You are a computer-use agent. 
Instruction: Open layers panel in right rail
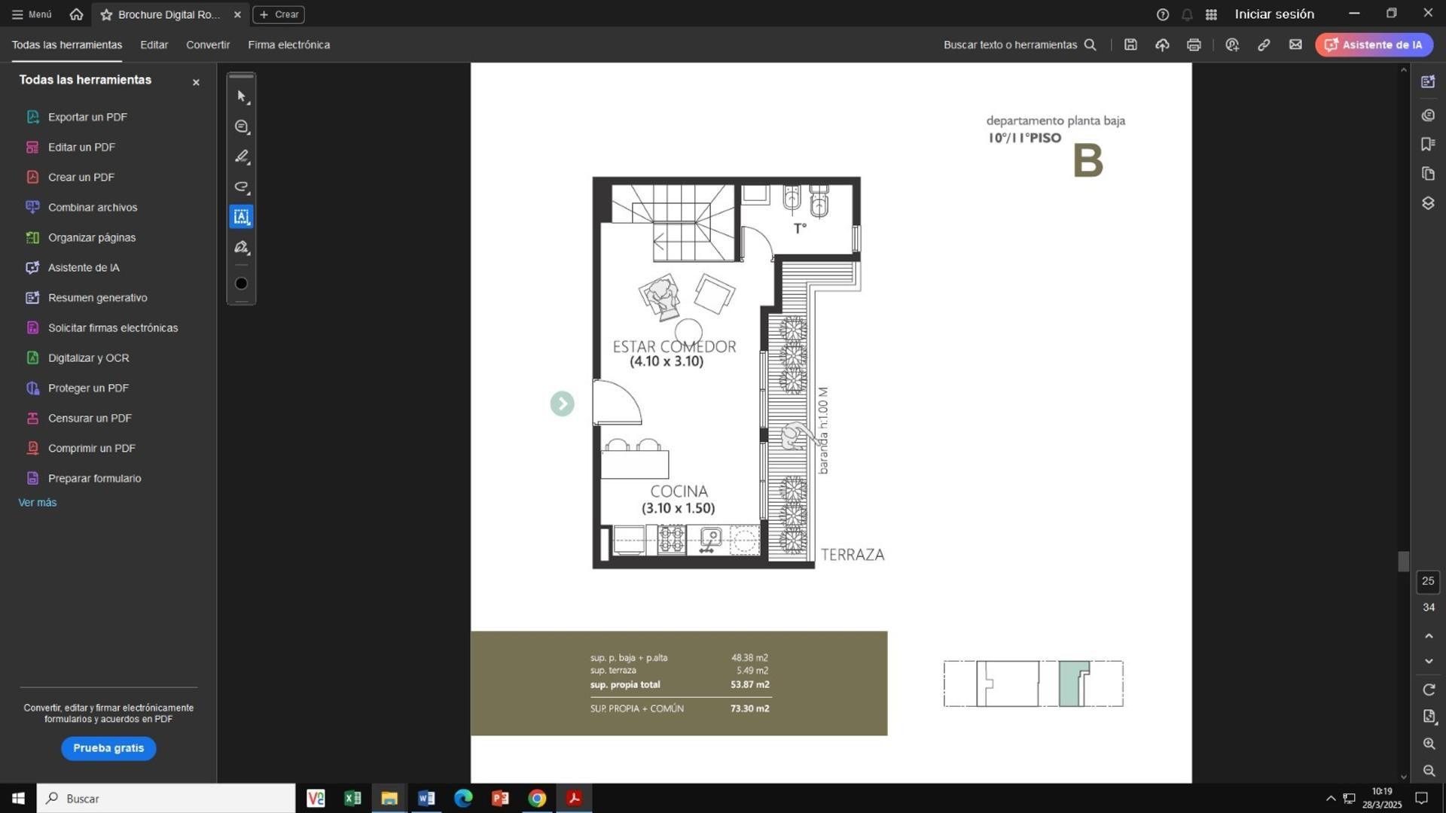1428,203
